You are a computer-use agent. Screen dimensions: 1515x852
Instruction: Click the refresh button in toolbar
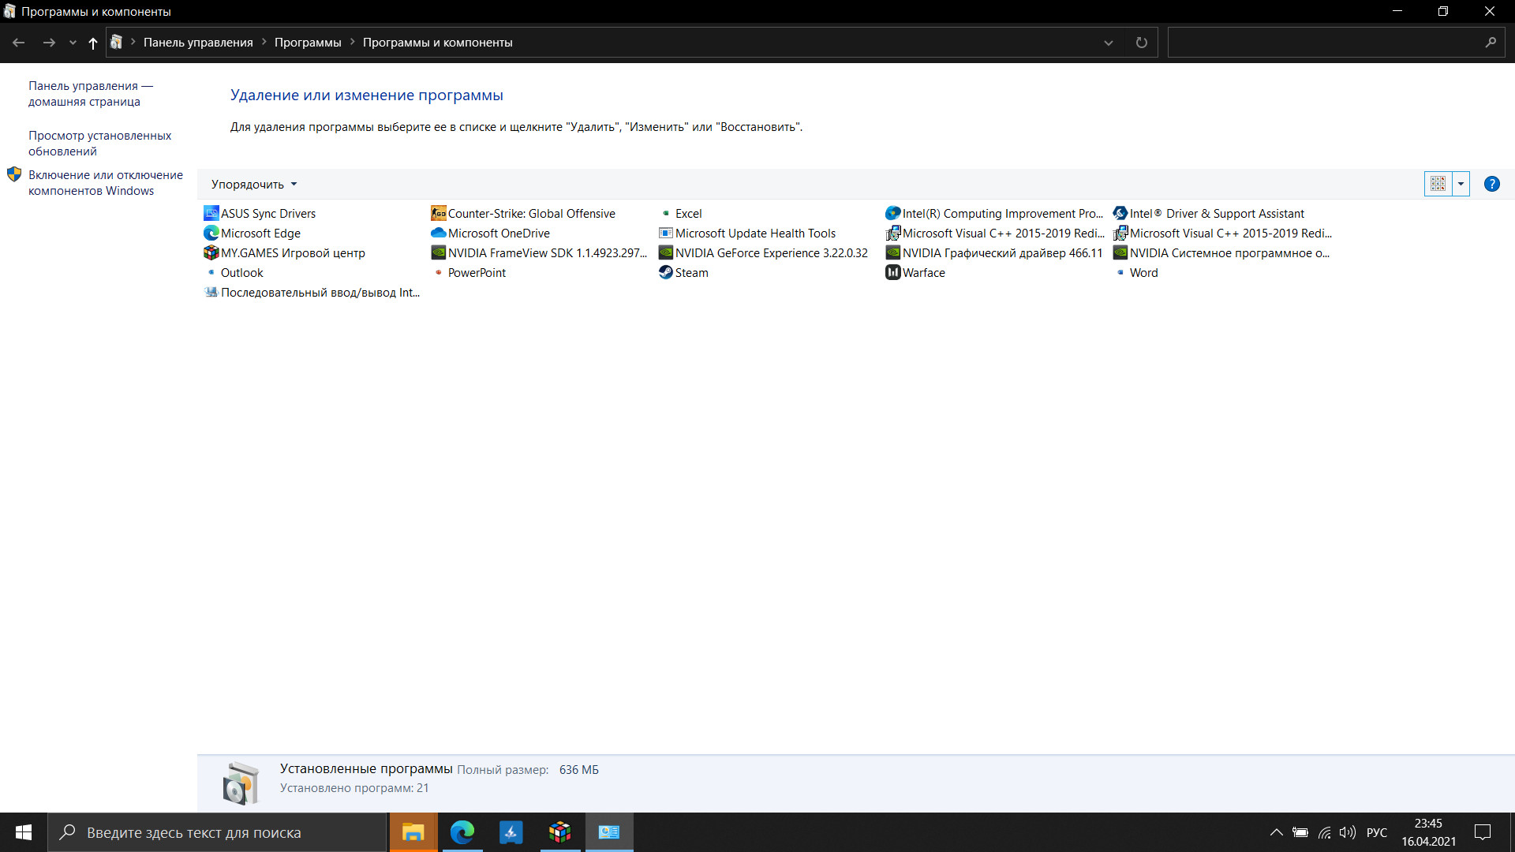pos(1142,43)
